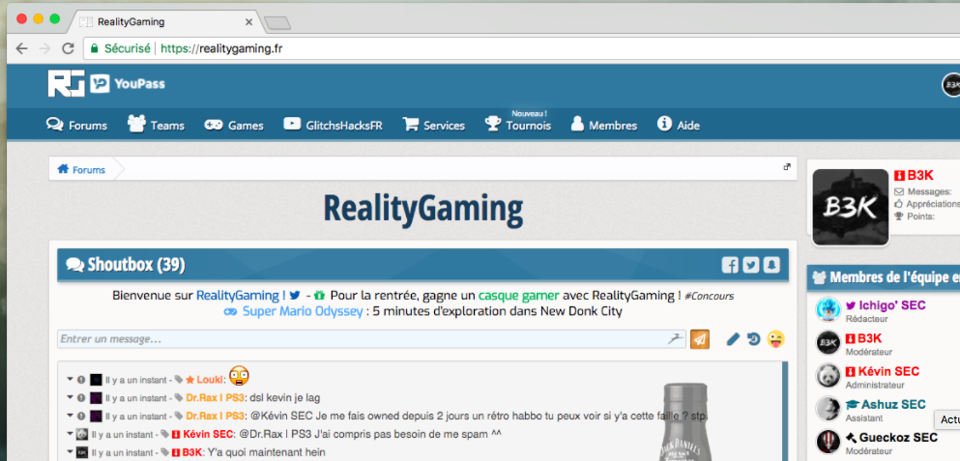Reload the page with the refresh icon
This screenshot has height=461, width=960.
point(68,48)
